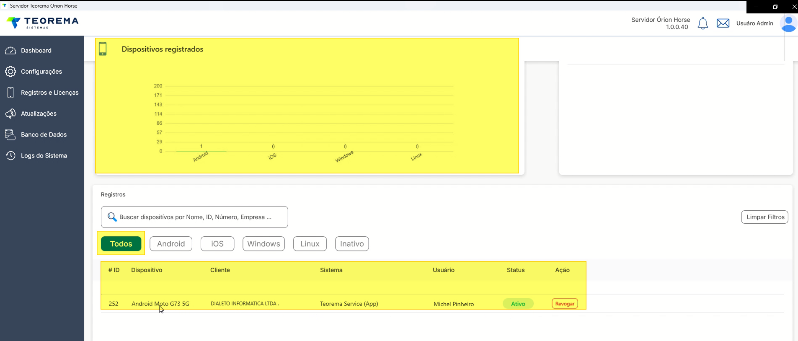798x341 pixels.
Task: Open the Configurações gear icon
Action: pyautogui.click(x=10, y=72)
